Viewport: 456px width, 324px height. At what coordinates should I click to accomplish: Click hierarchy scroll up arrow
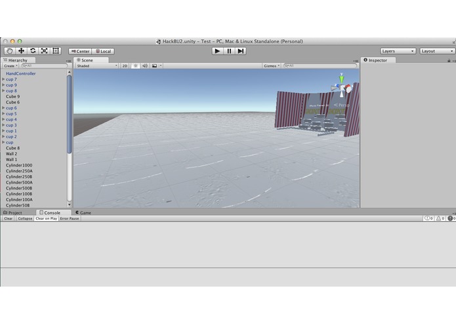[69, 72]
